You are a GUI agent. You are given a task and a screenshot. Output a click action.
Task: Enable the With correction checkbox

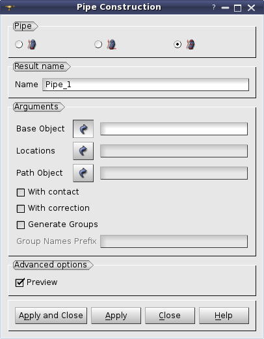21,209
